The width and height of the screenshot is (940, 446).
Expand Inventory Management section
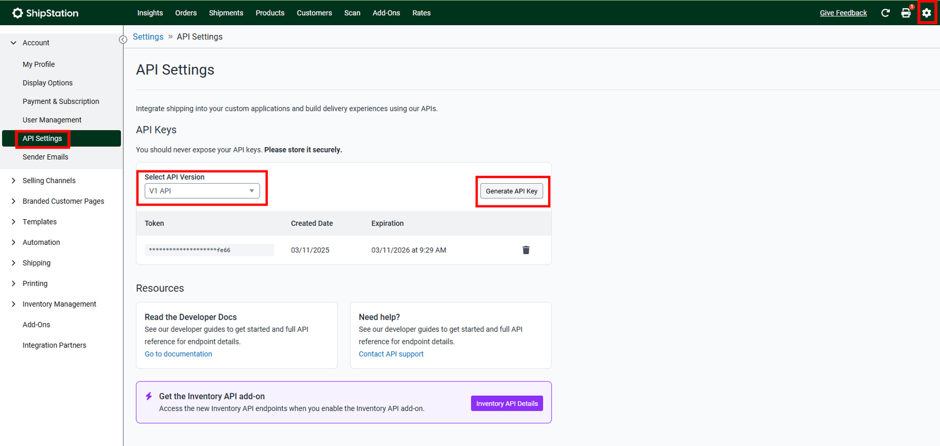click(x=14, y=304)
